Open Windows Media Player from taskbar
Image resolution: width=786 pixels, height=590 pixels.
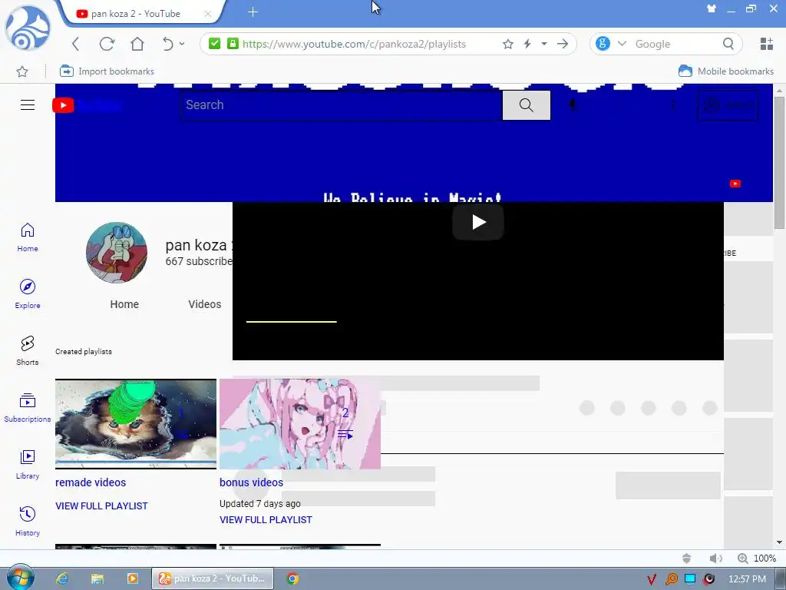coord(132,578)
